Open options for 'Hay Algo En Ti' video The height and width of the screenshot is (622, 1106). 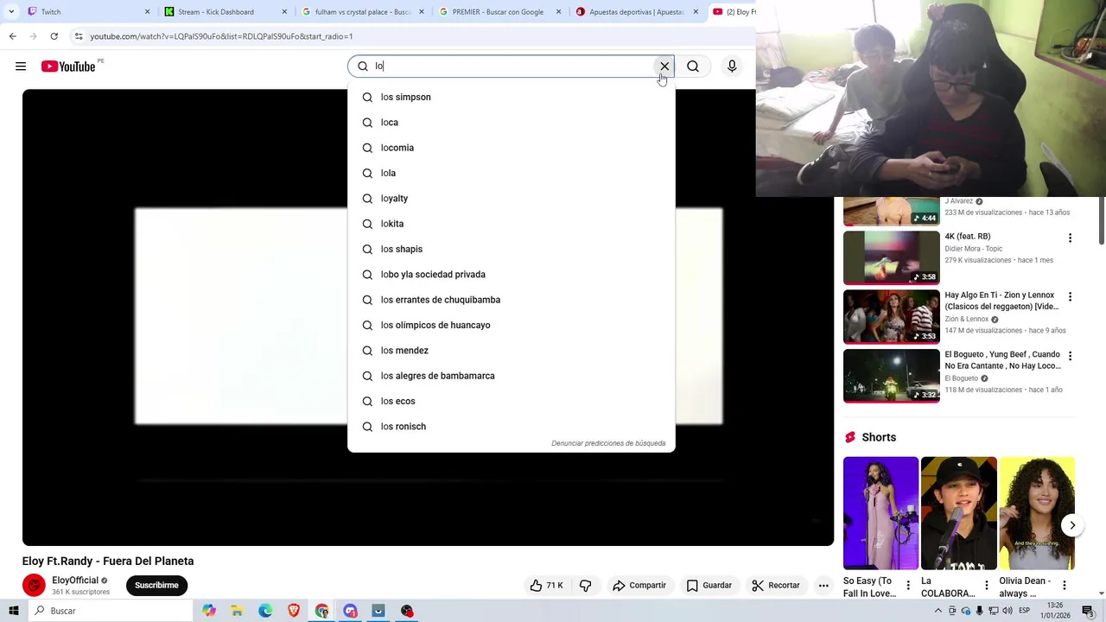[x=1070, y=296]
